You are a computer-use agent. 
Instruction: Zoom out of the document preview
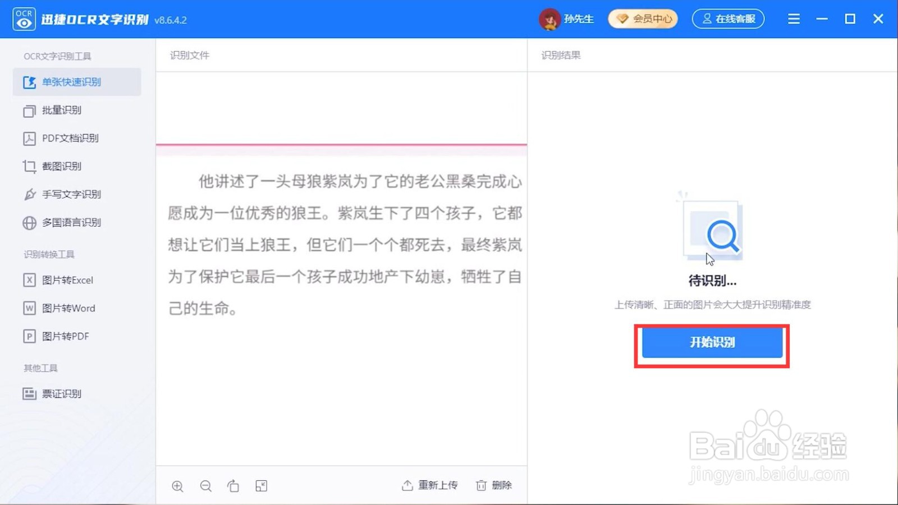point(205,486)
